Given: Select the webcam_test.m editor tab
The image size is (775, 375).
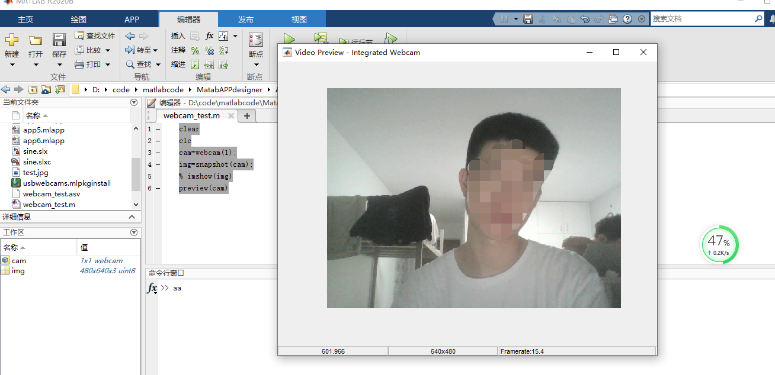Looking at the screenshot, I should coord(191,116).
